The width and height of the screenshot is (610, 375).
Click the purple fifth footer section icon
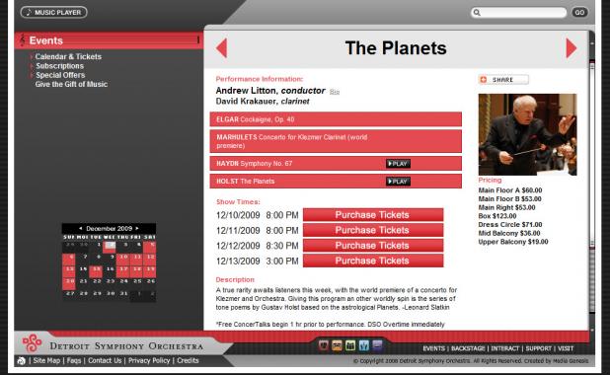pyautogui.click(x=377, y=345)
